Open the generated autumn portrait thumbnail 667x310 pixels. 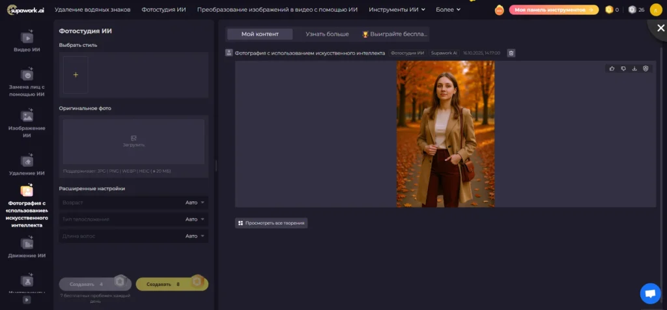[x=446, y=134]
